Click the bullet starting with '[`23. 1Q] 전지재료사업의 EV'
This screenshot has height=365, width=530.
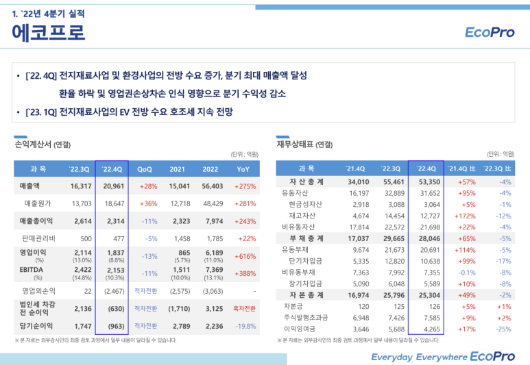130,112
